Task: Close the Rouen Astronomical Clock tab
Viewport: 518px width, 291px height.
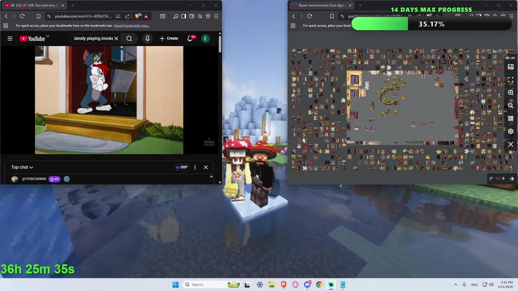Action: pos(350,5)
